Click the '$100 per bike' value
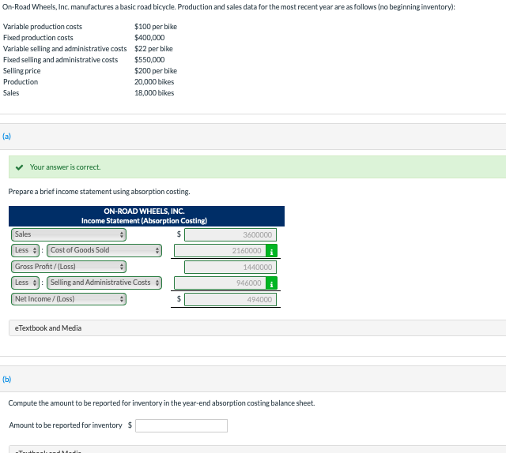Image resolution: width=506 pixels, height=453 pixels. [156, 27]
